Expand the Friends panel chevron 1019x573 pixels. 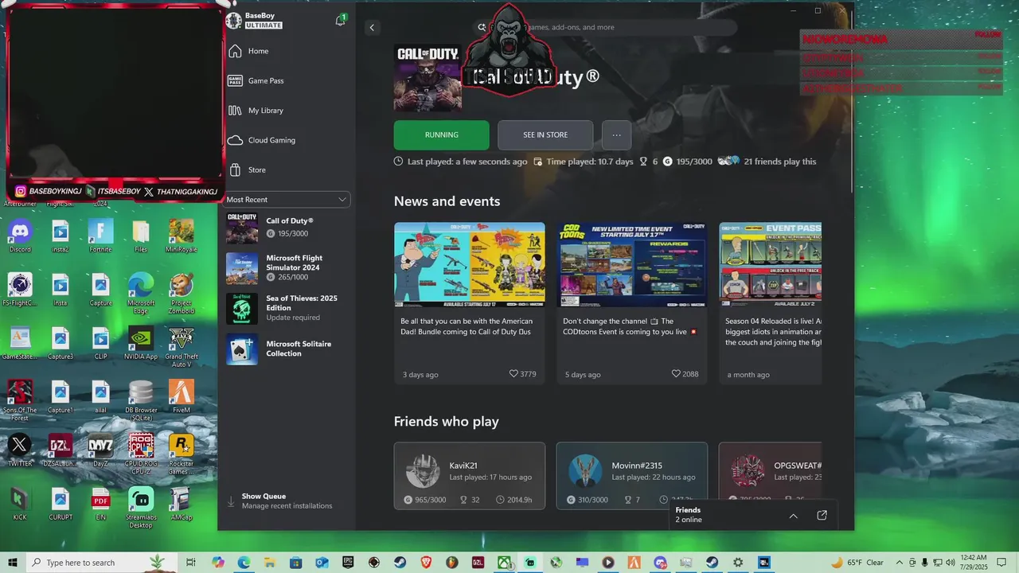[x=793, y=516]
